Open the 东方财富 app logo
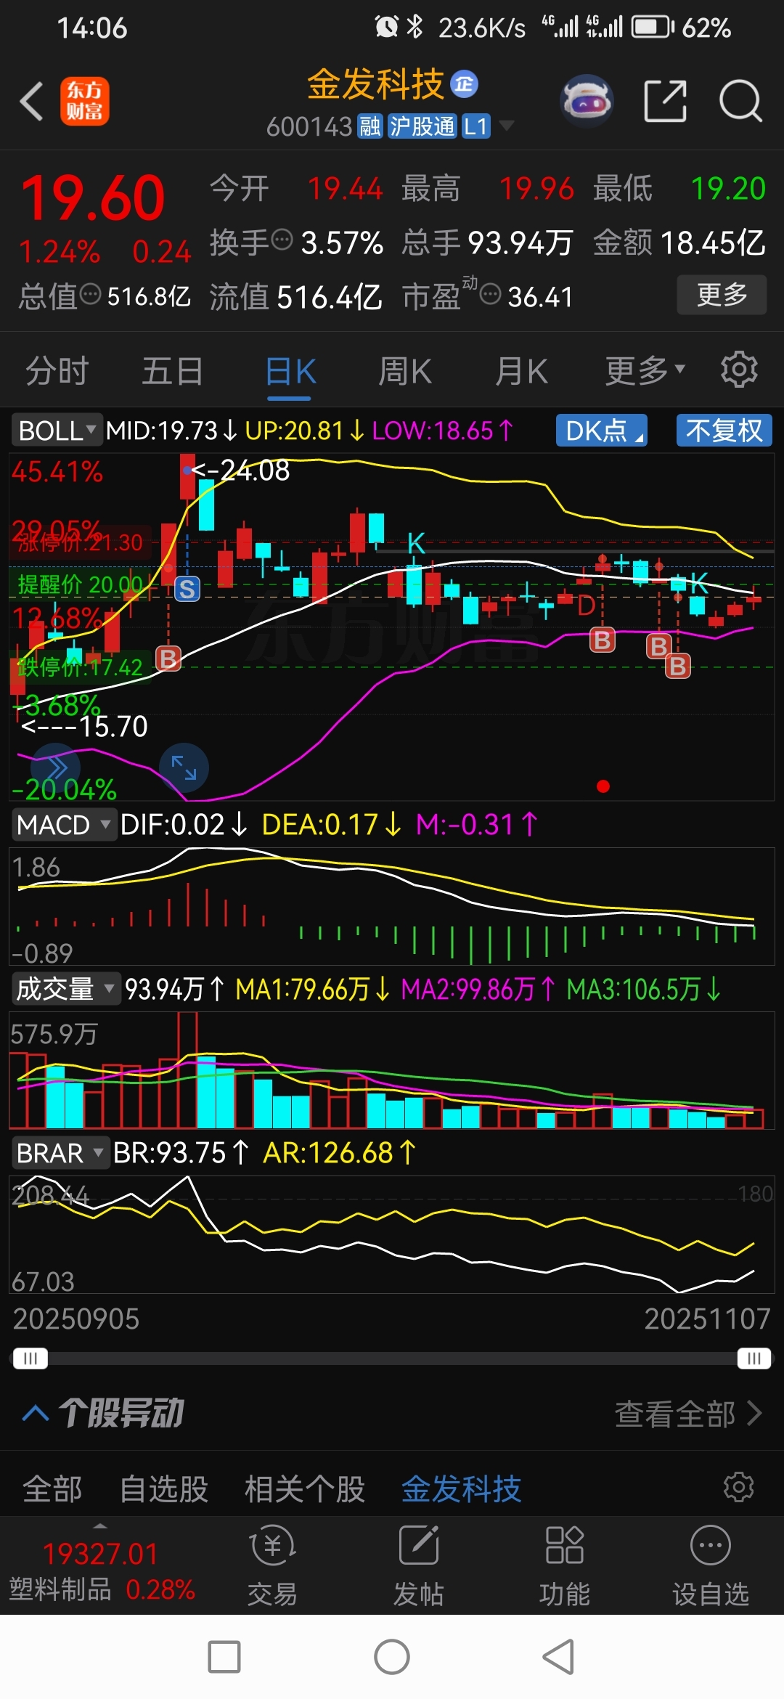 pyautogui.click(x=85, y=101)
